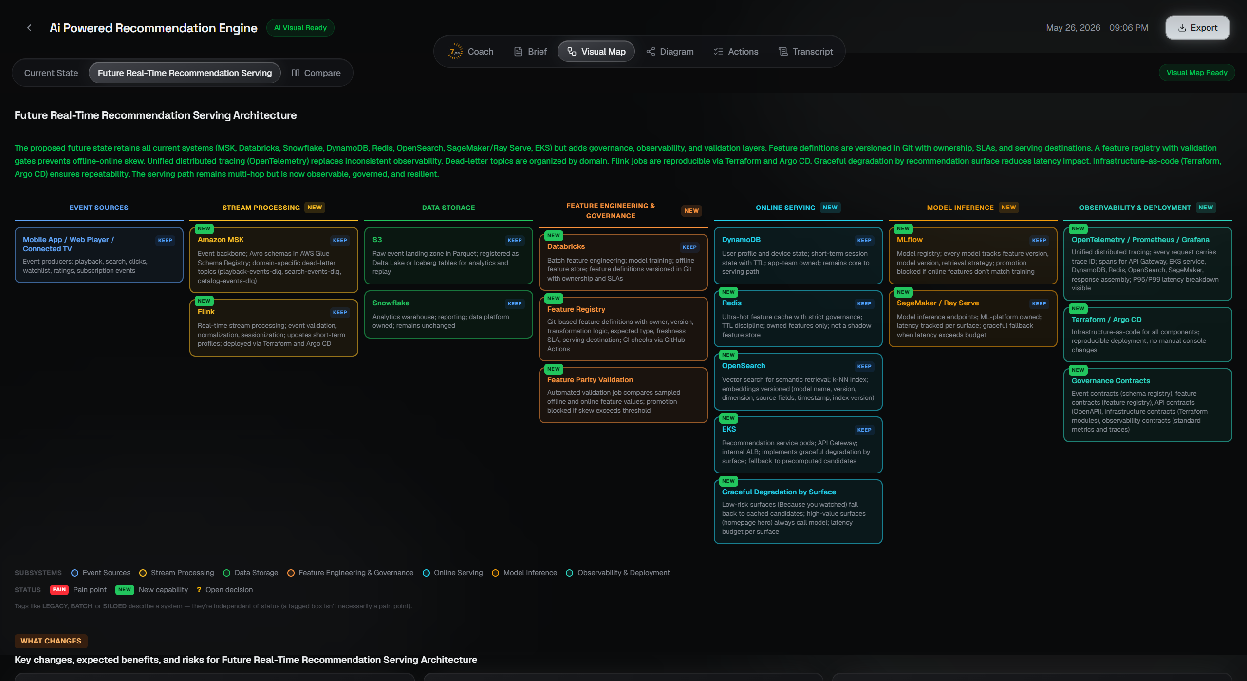
Task: Open the Coach score icon
Action: pos(455,52)
